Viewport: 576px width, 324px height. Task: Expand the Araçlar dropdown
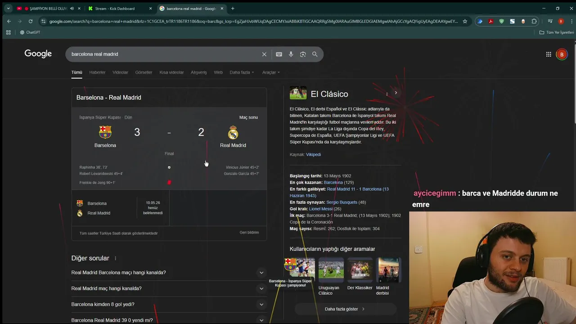click(271, 72)
